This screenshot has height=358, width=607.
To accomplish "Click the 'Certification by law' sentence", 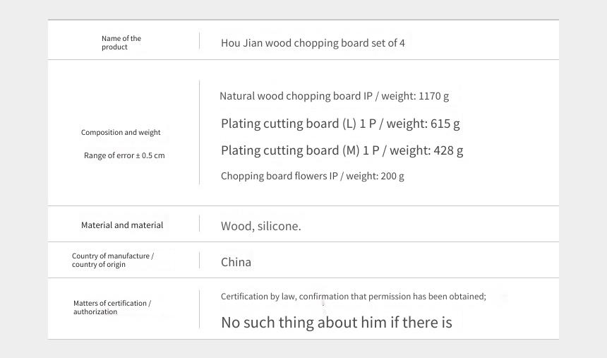I will click(354, 297).
